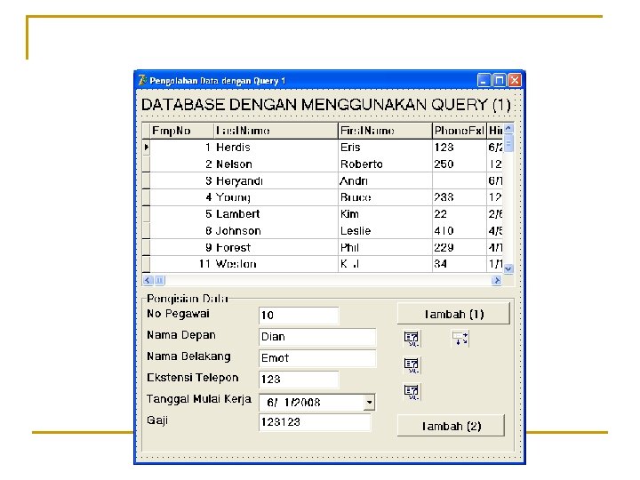Select the DataSource component icon with arrows
The height and width of the screenshot is (480, 640).
(460, 339)
